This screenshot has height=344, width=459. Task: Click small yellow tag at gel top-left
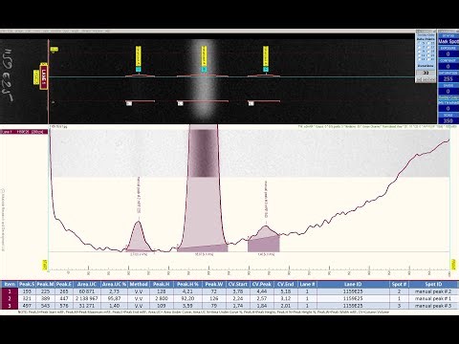(x=55, y=49)
